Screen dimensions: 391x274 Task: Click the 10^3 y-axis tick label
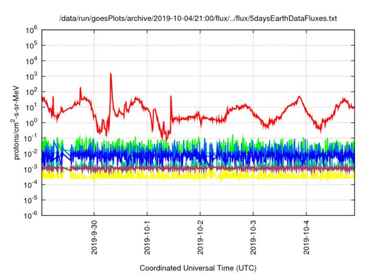(x=31, y=76)
